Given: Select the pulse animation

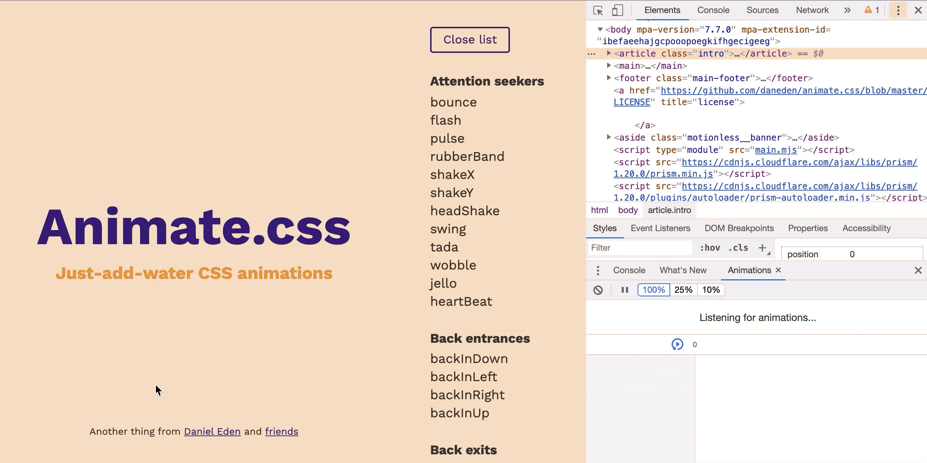Looking at the screenshot, I should 447,138.
